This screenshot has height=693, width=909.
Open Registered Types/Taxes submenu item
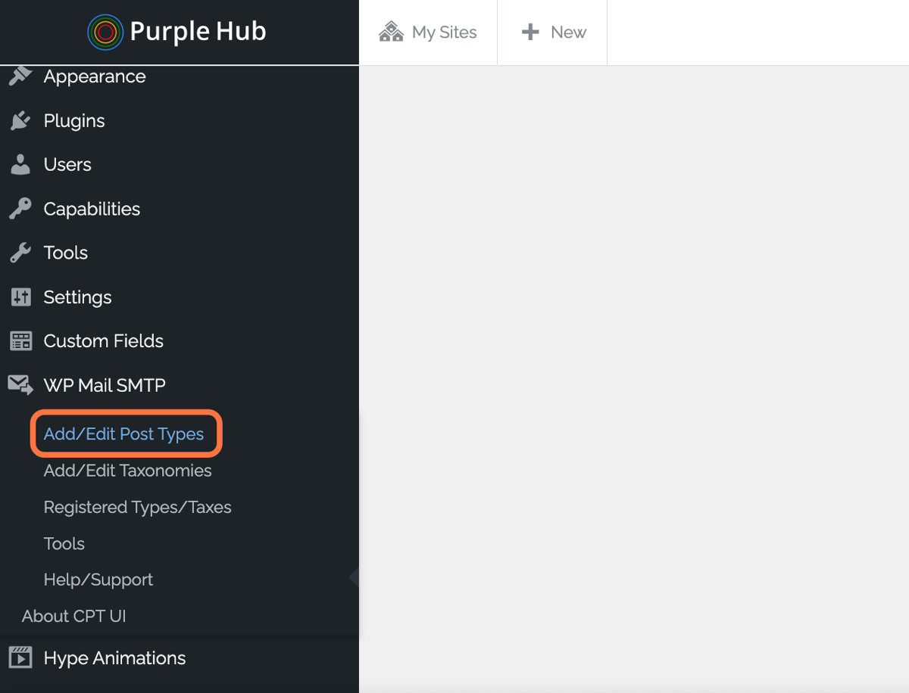click(138, 507)
